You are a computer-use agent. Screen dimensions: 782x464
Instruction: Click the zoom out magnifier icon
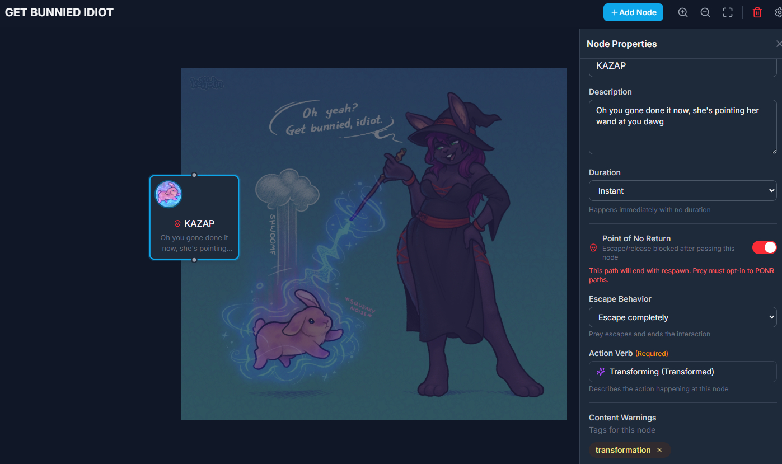(705, 12)
